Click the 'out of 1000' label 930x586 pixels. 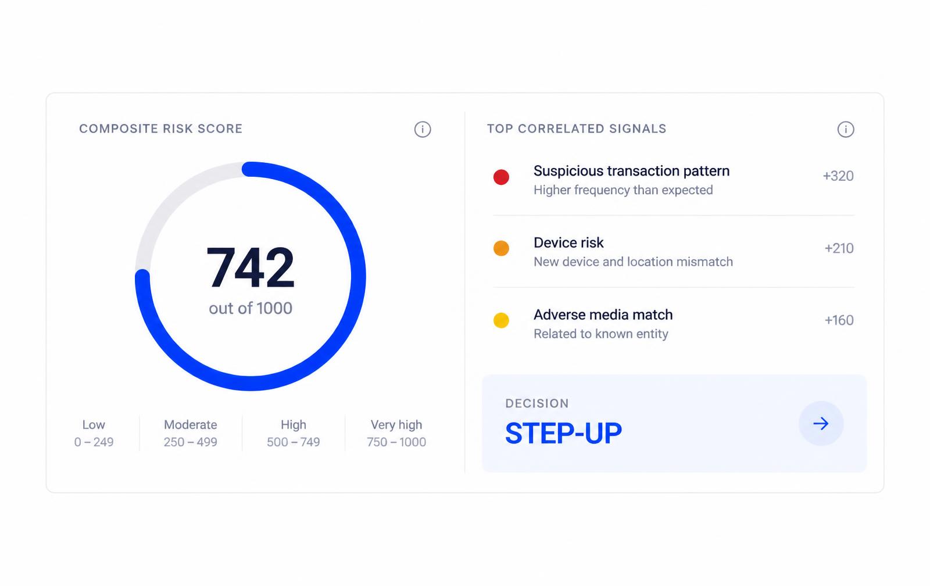tap(251, 308)
